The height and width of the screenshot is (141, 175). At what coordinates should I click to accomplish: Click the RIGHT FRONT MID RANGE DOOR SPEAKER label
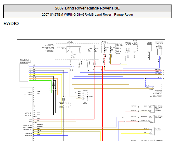tap(159, 108)
